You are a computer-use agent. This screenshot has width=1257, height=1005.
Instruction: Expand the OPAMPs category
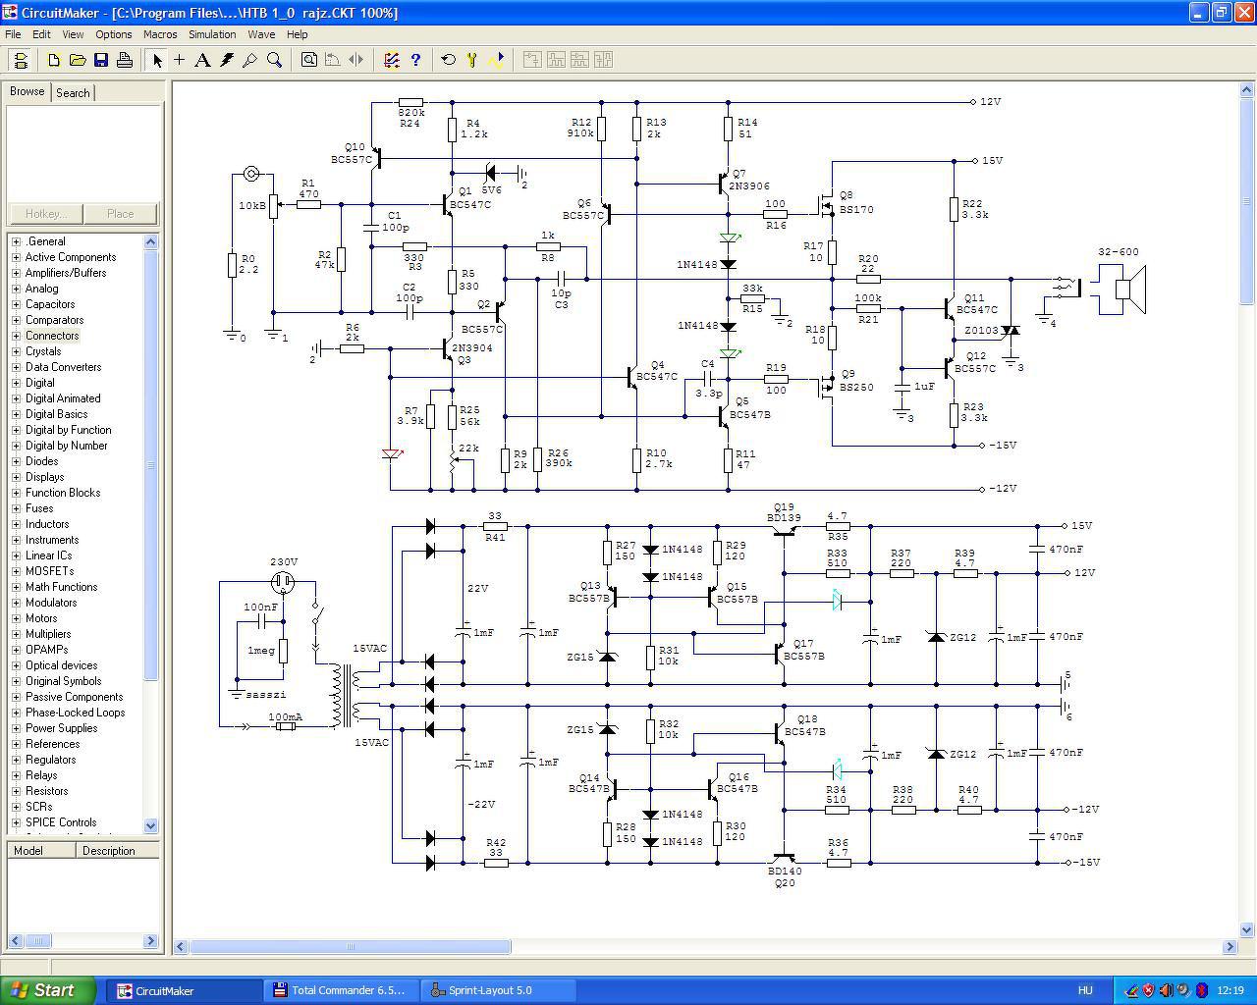(x=16, y=650)
